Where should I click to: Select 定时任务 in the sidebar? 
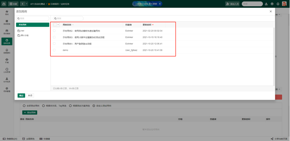coord(7,41)
